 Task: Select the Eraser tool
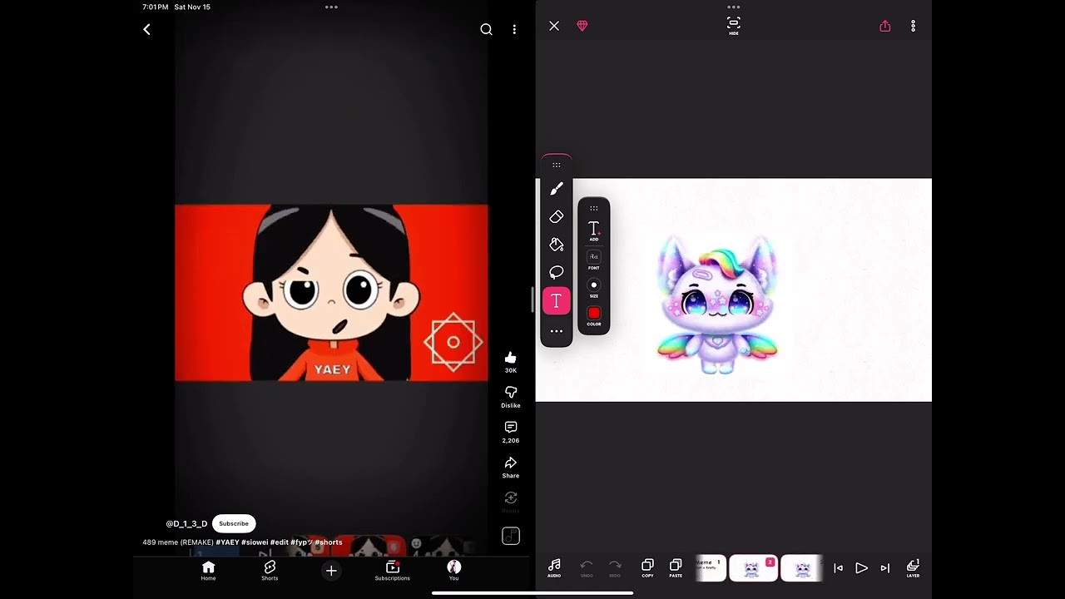[x=557, y=217]
